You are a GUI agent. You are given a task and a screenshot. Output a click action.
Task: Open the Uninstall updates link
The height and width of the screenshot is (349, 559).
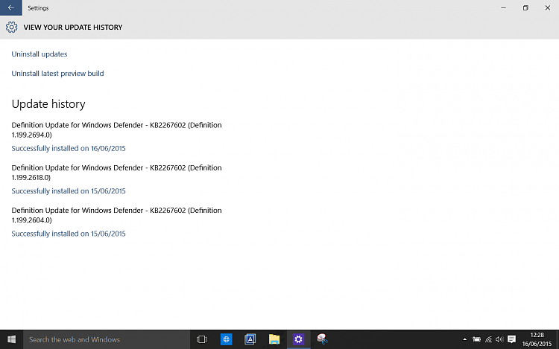click(x=40, y=54)
